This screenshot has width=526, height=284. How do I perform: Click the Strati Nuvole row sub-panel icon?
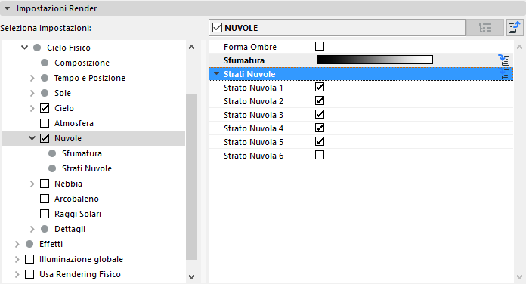point(505,74)
